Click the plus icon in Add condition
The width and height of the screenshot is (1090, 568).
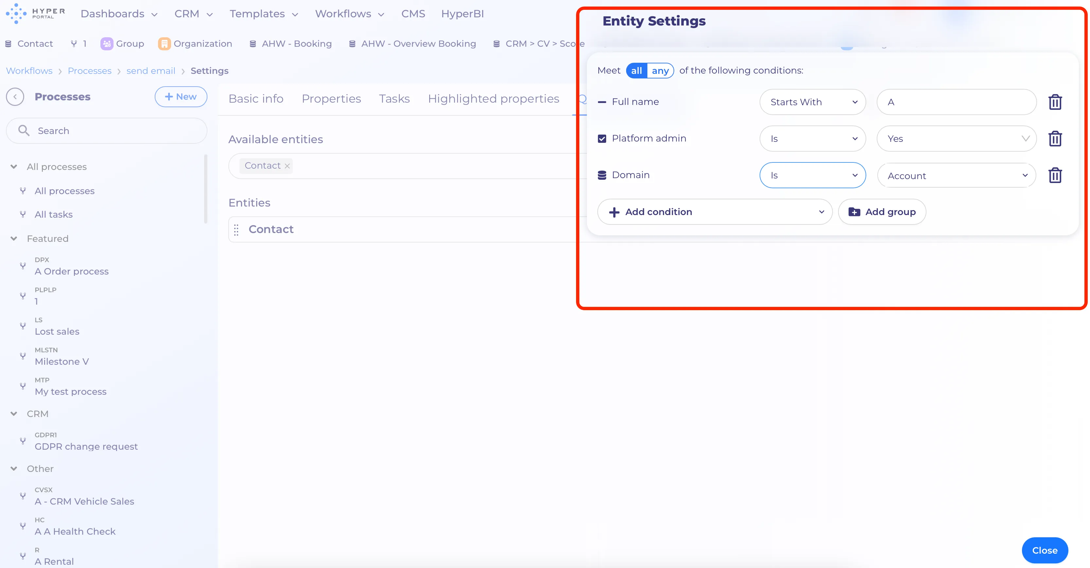click(x=614, y=212)
